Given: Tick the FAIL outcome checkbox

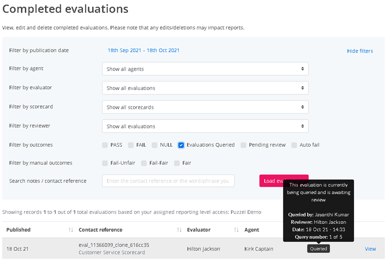Looking at the screenshot, I should [x=131, y=145].
